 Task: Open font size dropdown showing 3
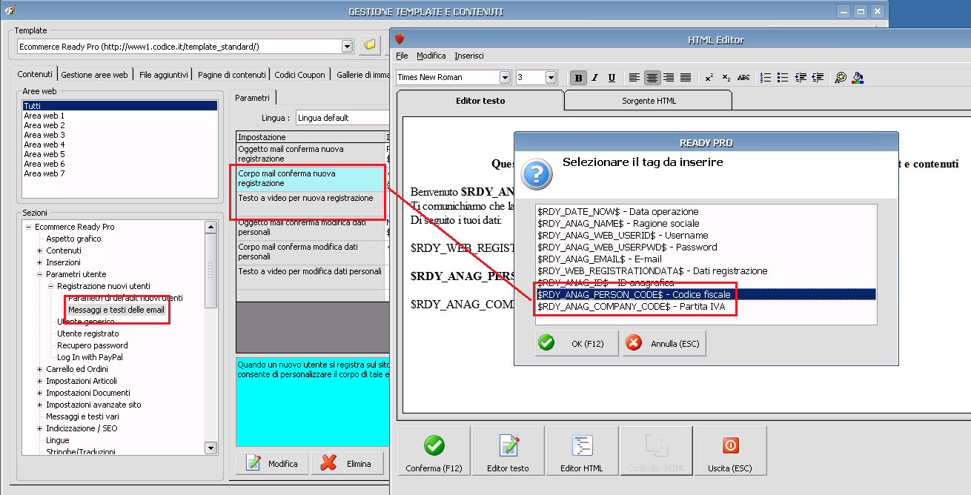point(551,77)
